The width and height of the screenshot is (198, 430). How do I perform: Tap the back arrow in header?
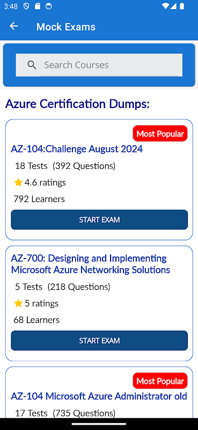pos(14,26)
